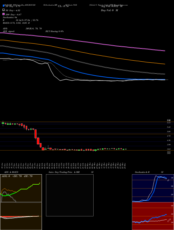Click the 'Day Vol: 0 M' label
This screenshot has width=174, height=230.
click(109, 10)
